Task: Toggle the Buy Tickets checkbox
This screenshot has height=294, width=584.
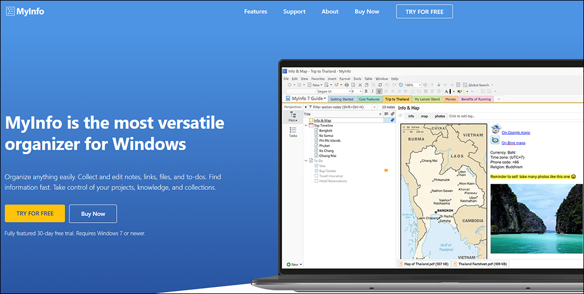Action: point(316,171)
